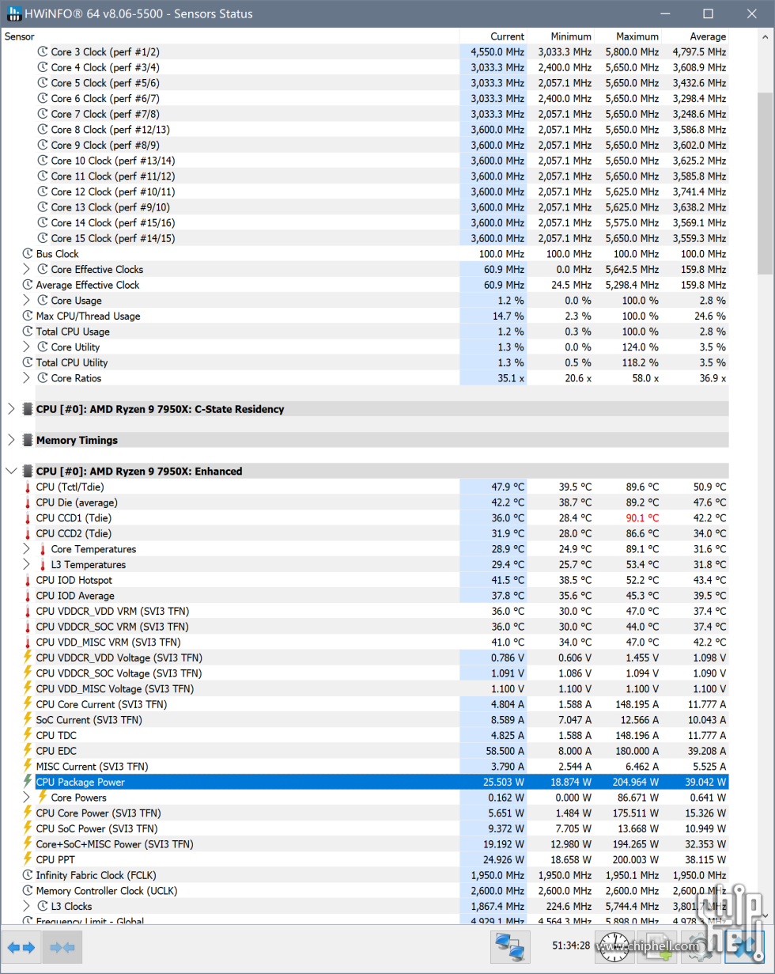Expand the L3 Temperatures group
The height and width of the screenshot is (974, 775).
[26, 565]
